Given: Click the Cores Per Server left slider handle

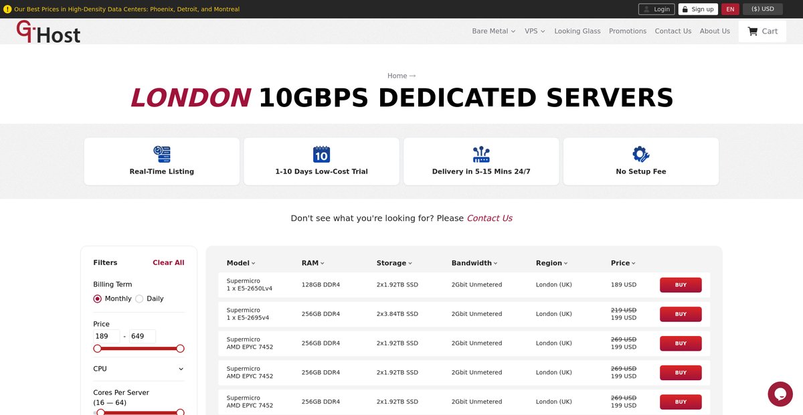Looking at the screenshot, I should [x=100, y=412].
